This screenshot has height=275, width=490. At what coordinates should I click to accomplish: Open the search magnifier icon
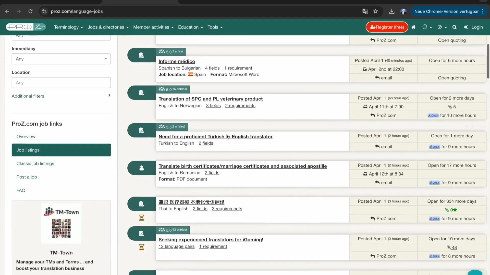[x=455, y=27]
